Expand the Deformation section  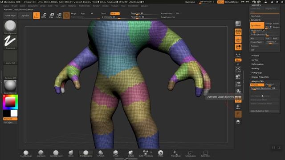coord(257,64)
